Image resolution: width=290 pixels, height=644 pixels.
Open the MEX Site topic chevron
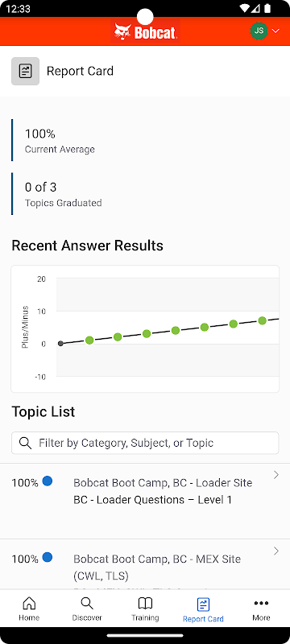click(x=276, y=551)
